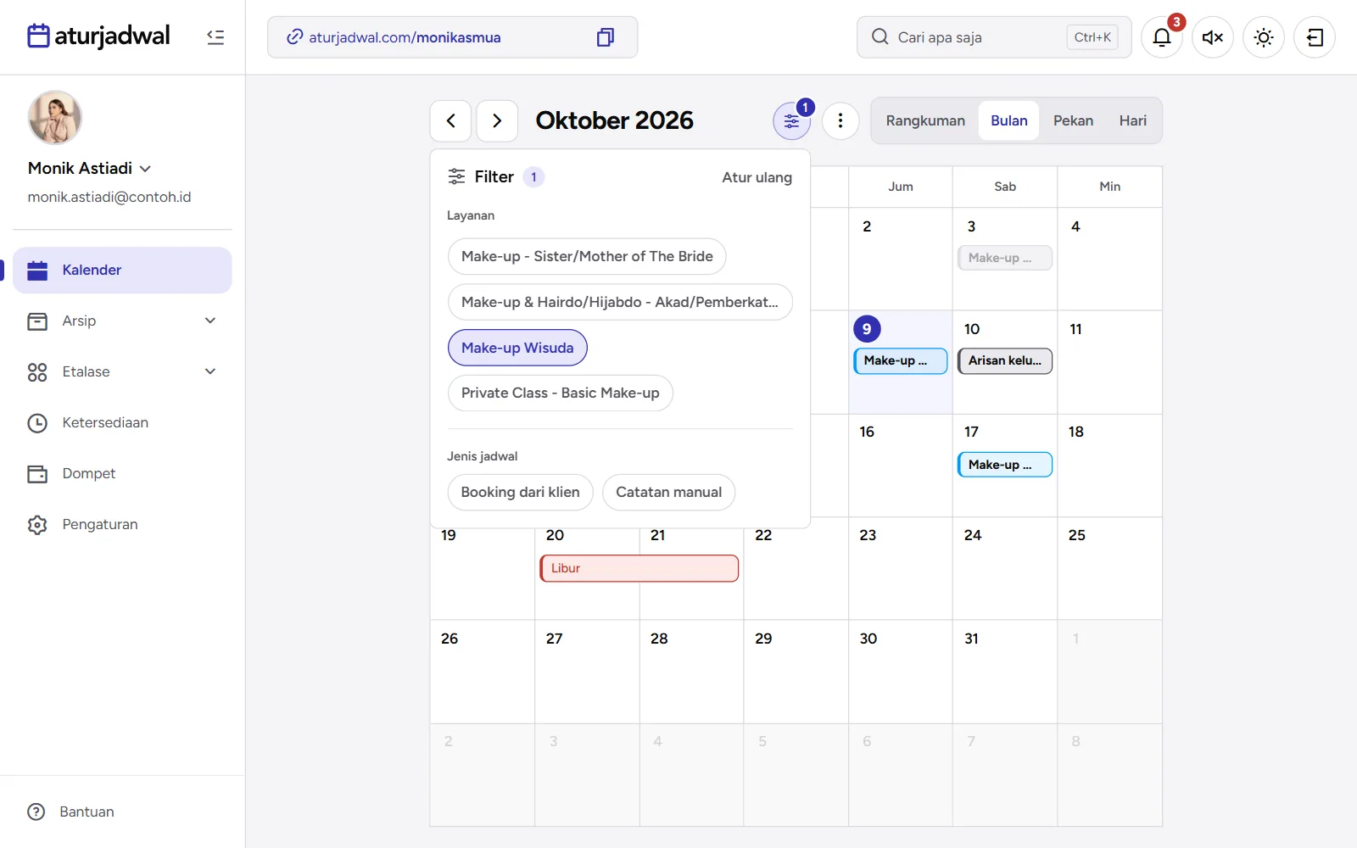Collapse the sidebar with the menu icon
The height and width of the screenshot is (848, 1357).
pyautogui.click(x=215, y=37)
